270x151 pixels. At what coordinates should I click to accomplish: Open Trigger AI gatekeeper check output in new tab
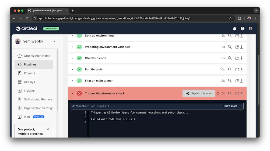pos(237,93)
